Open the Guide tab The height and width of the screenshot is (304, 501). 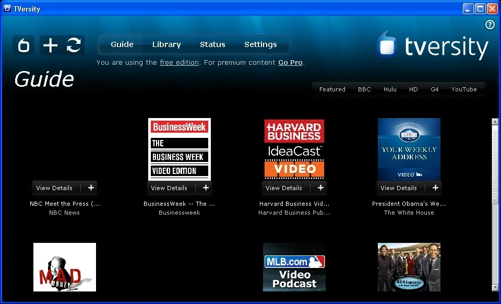122,44
